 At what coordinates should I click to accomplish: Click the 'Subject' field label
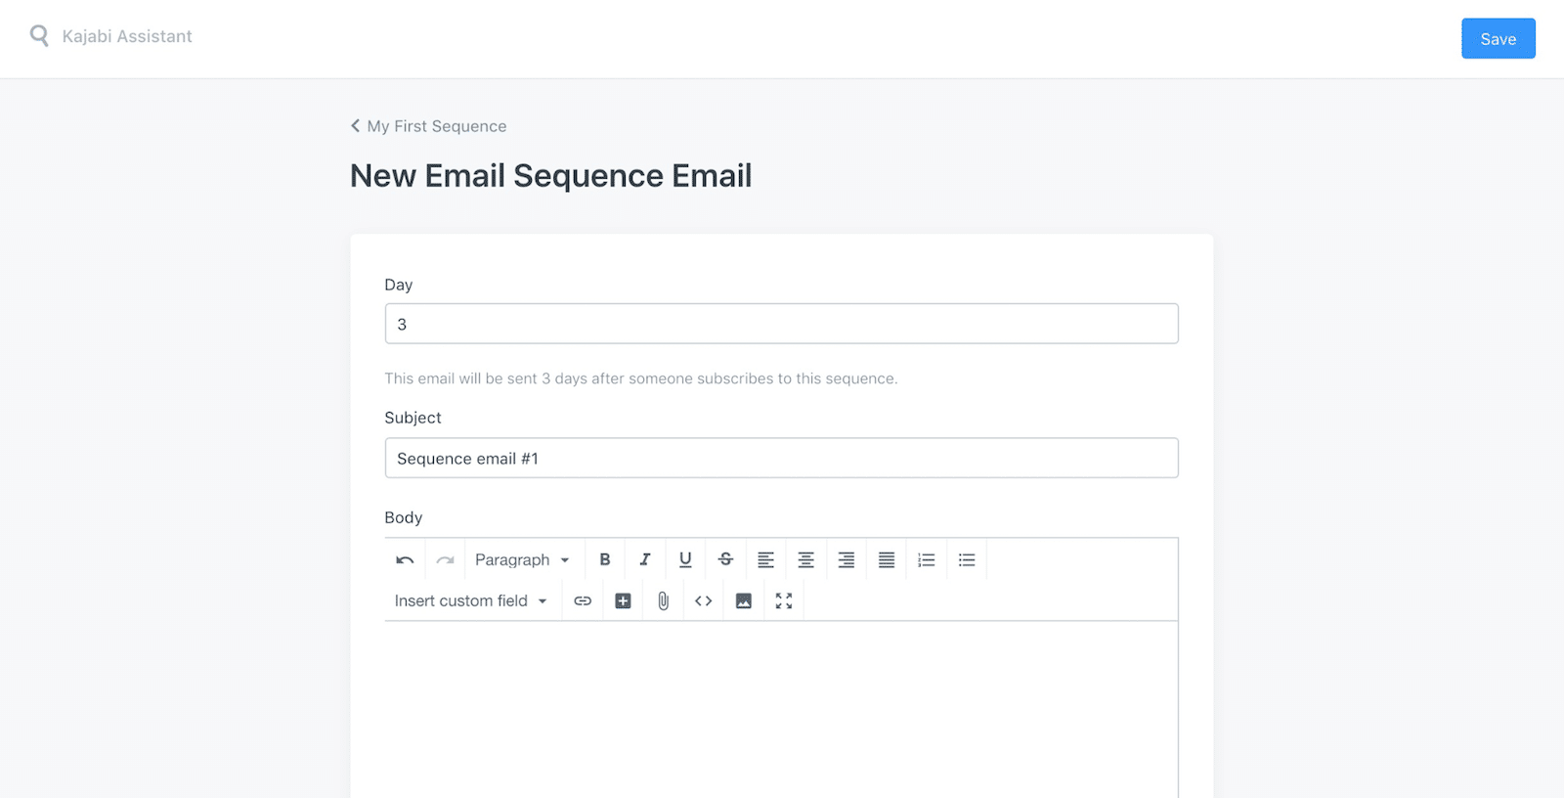pyautogui.click(x=413, y=418)
